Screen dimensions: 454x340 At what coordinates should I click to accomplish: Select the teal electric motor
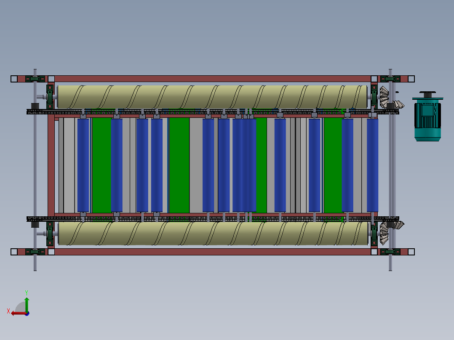pos(427,116)
